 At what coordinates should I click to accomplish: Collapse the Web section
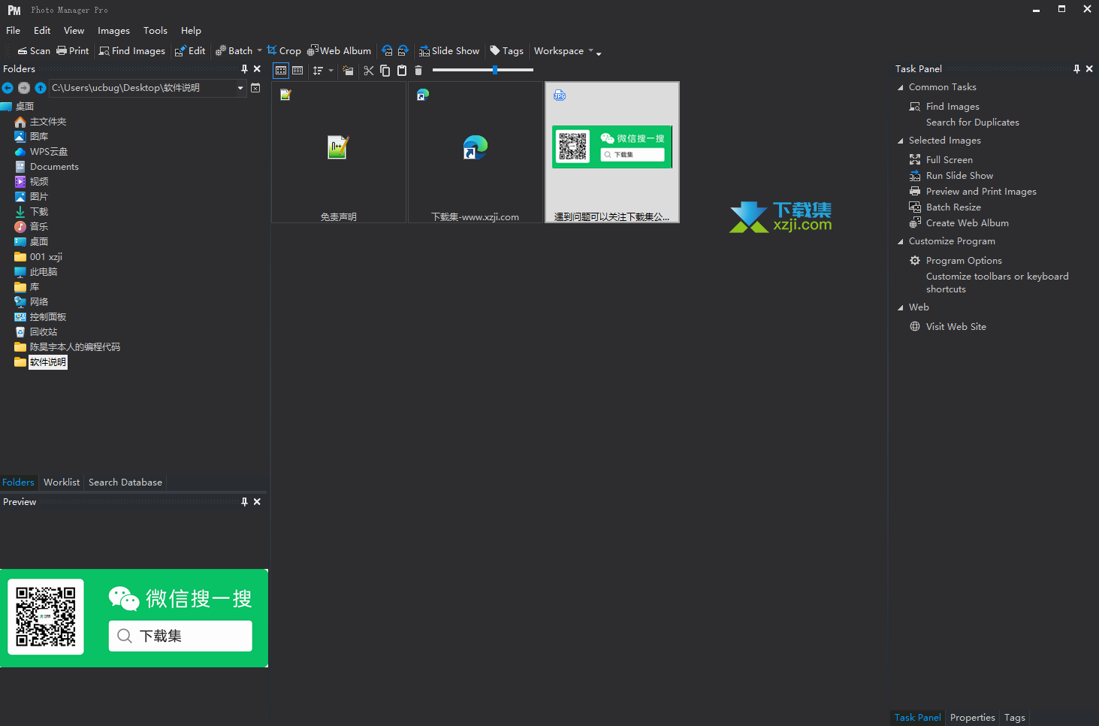point(901,307)
